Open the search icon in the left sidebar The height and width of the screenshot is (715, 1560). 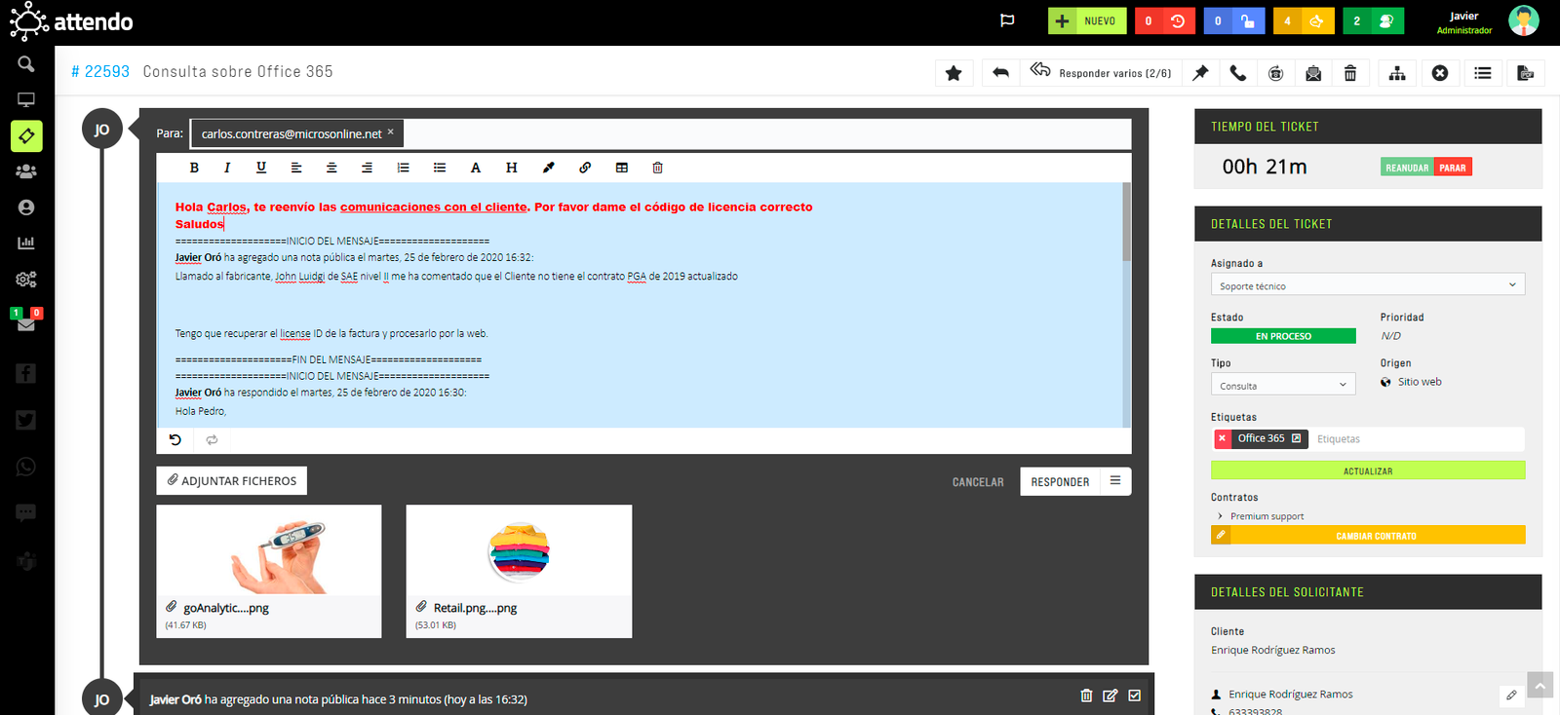pos(26,64)
